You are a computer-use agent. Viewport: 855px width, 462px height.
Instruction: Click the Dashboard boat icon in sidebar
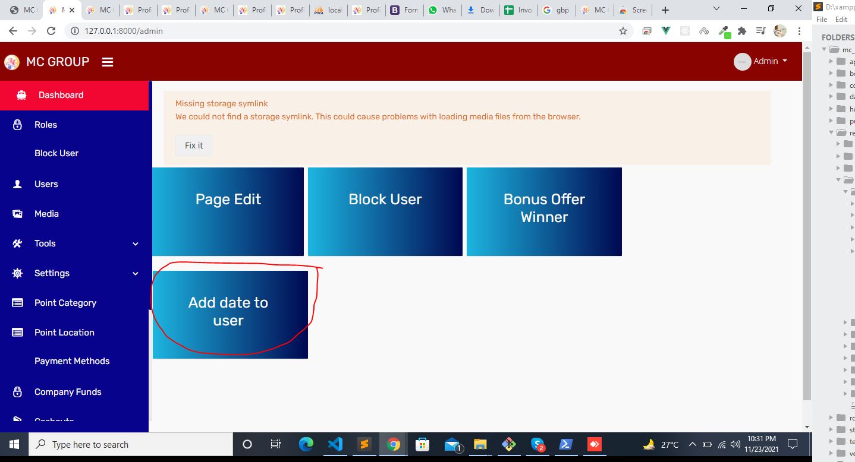pos(21,95)
